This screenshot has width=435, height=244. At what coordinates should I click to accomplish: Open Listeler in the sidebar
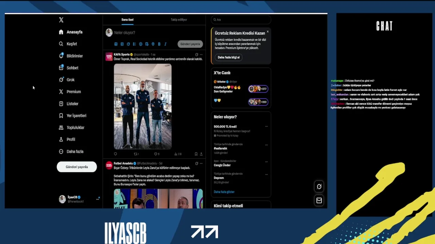coord(69,104)
